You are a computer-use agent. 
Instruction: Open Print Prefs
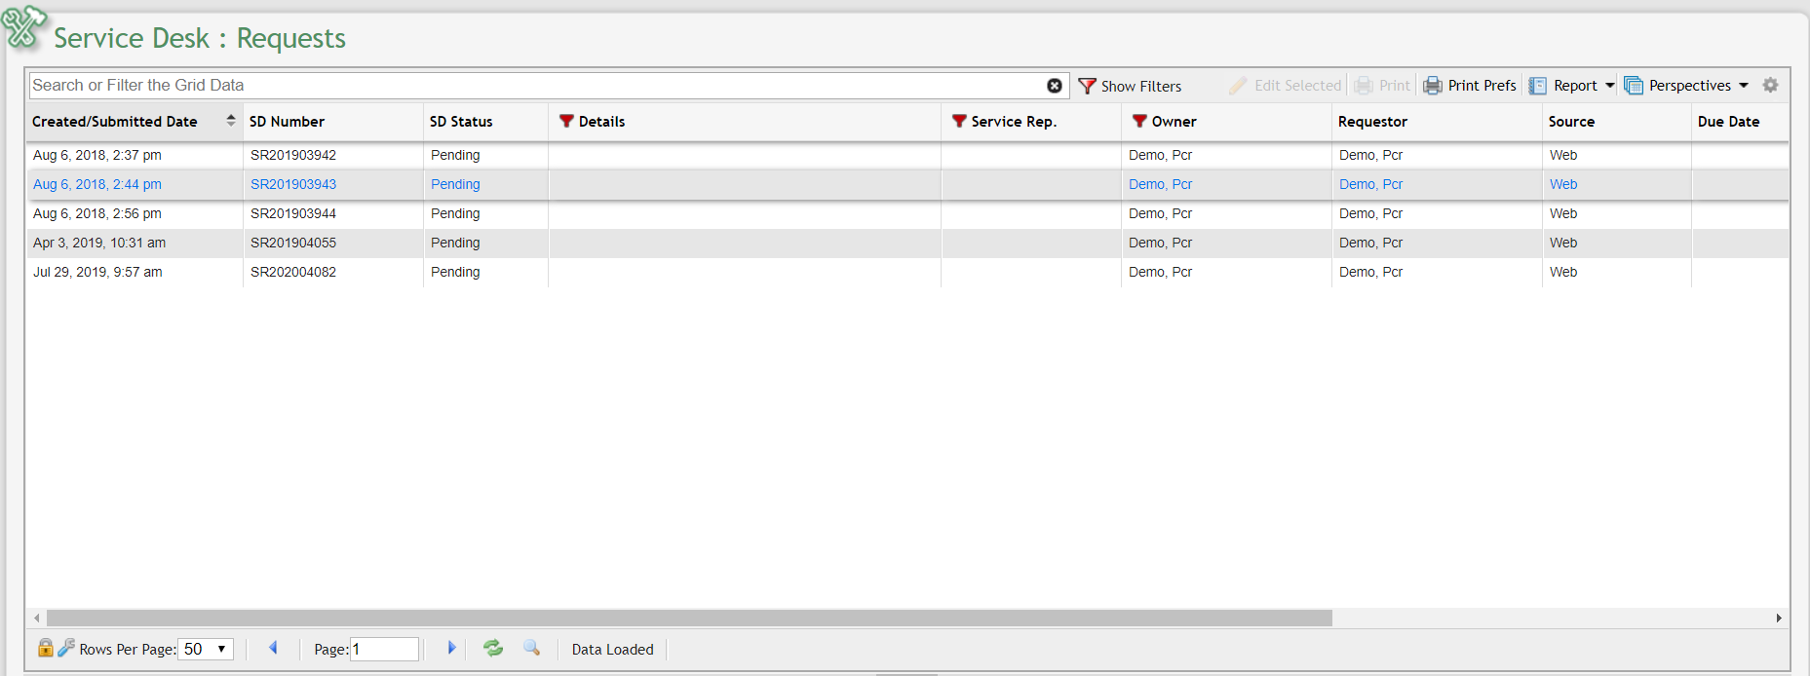[1471, 86]
